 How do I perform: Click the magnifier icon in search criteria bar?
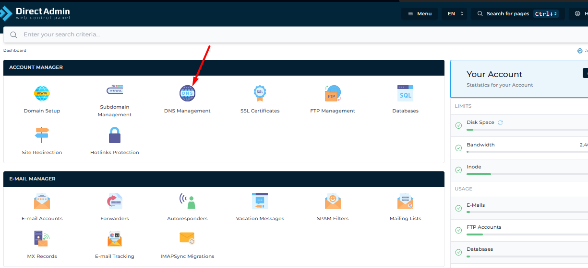pyautogui.click(x=13, y=34)
